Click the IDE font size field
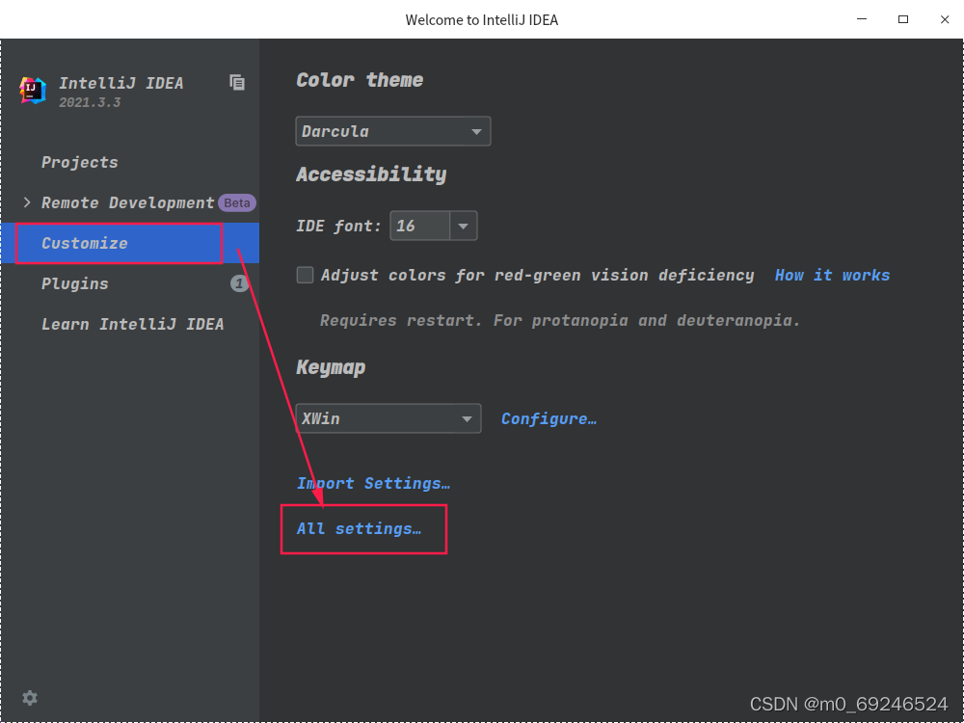The height and width of the screenshot is (723, 964). pyautogui.click(x=419, y=227)
